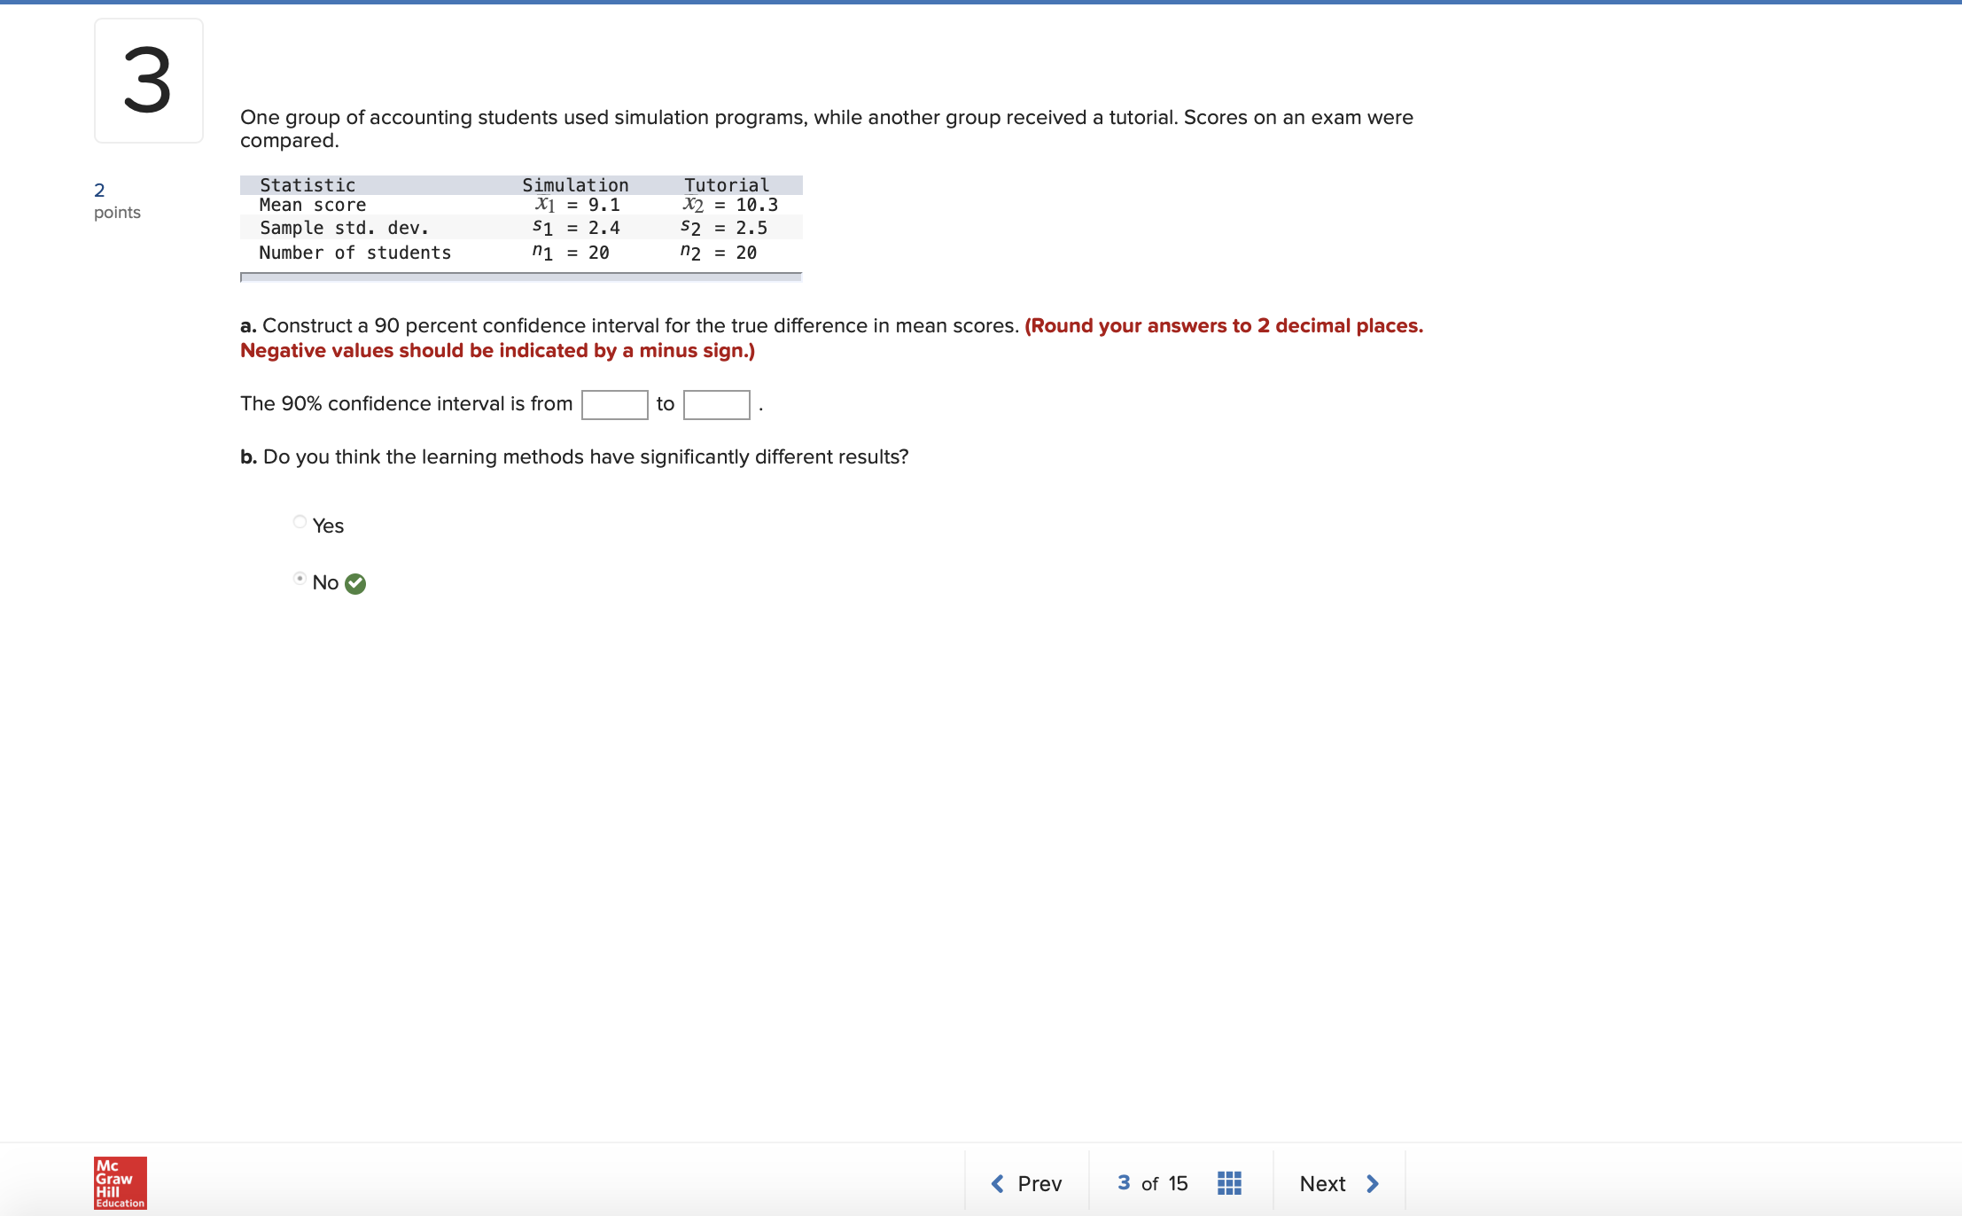Viewport: 1962px width, 1216px height.
Task: Click the left chevron beside Prev
Action: tap(998, 1183)
